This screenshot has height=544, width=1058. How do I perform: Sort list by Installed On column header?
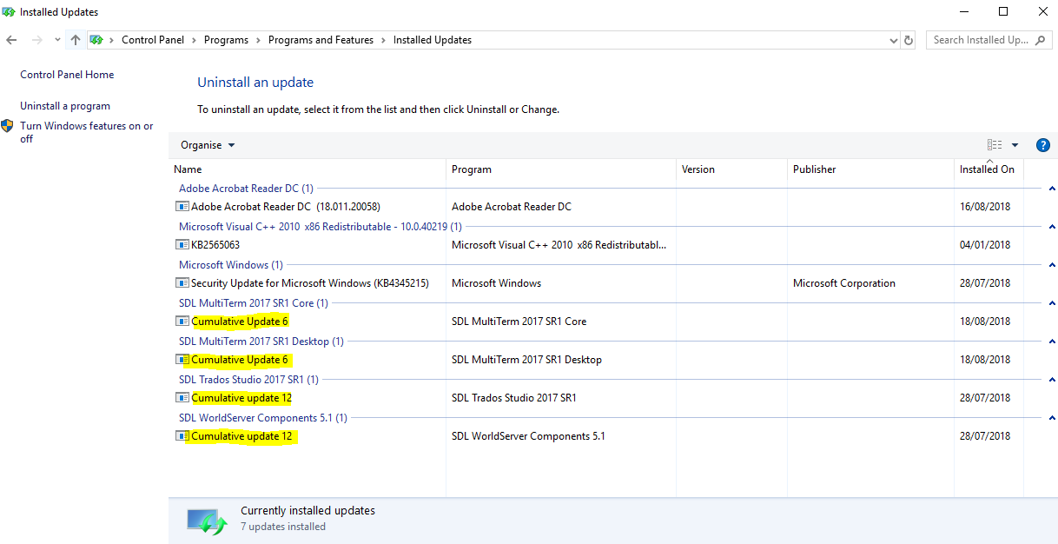tap(989, 169)
